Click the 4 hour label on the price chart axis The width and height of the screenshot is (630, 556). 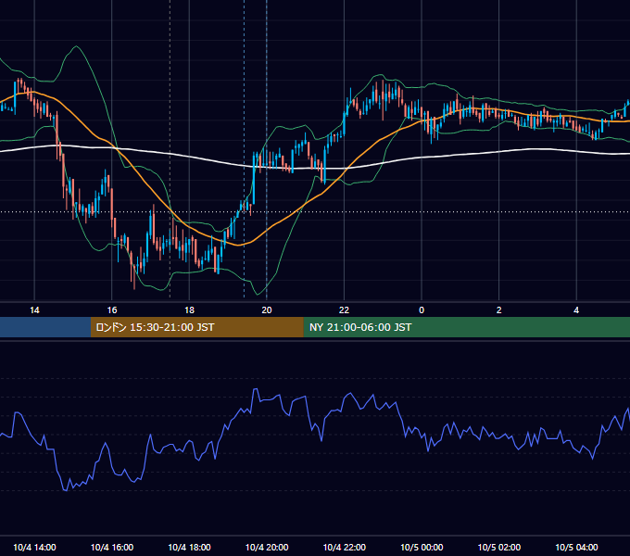pos(576,310)
